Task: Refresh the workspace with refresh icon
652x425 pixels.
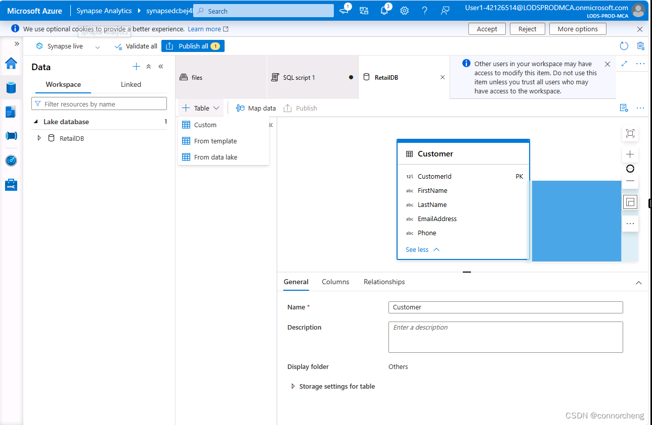Action: 624,46
